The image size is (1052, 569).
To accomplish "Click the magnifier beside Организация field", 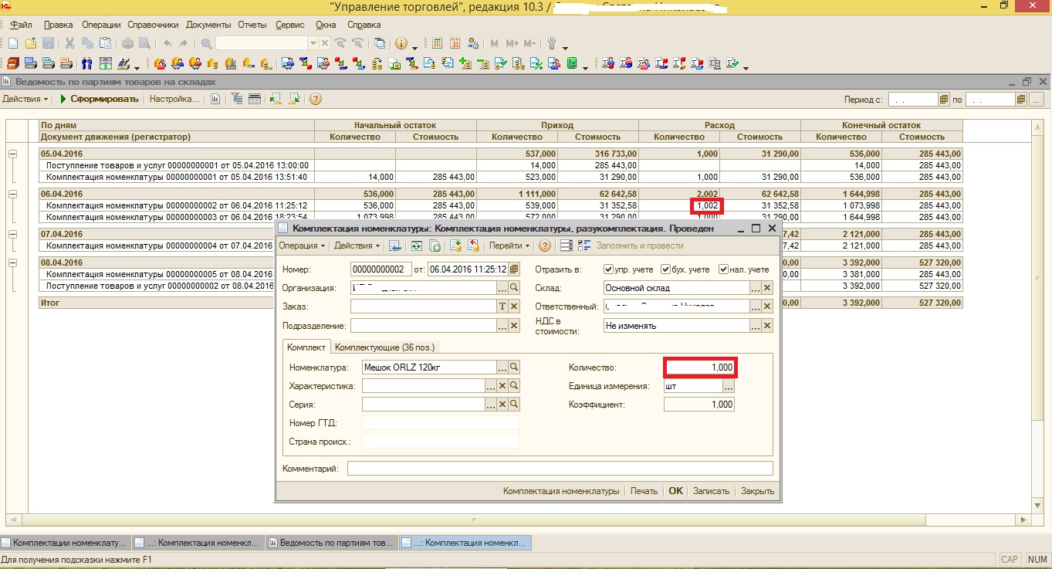I will pyautogui.click(x=515, y=288).
